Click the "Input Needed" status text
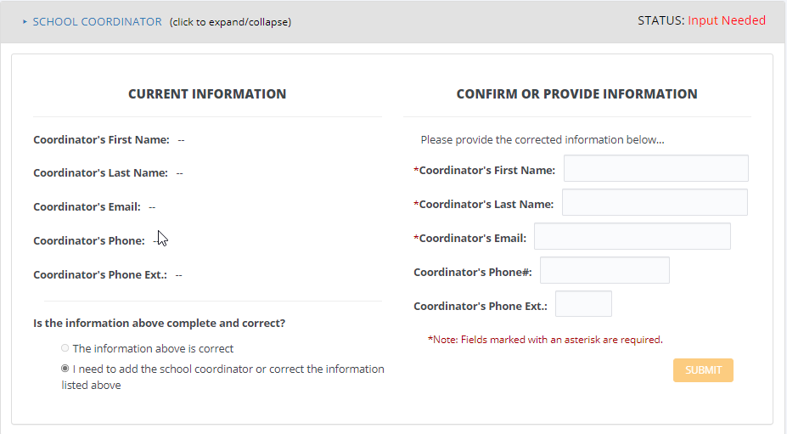Screen dimensions: 787x434 pos(726,20)
